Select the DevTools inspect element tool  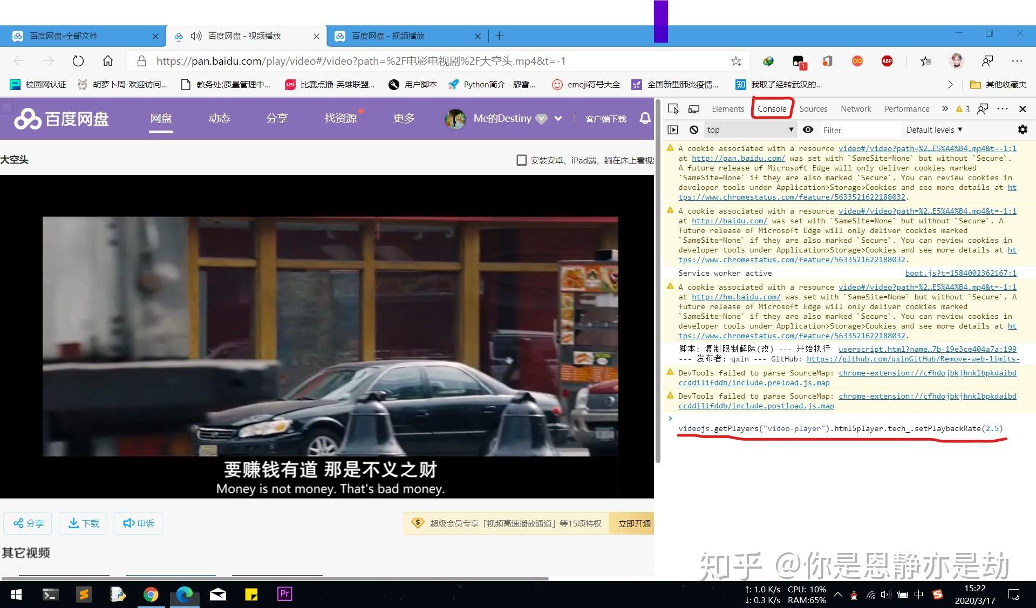[673, 109]
